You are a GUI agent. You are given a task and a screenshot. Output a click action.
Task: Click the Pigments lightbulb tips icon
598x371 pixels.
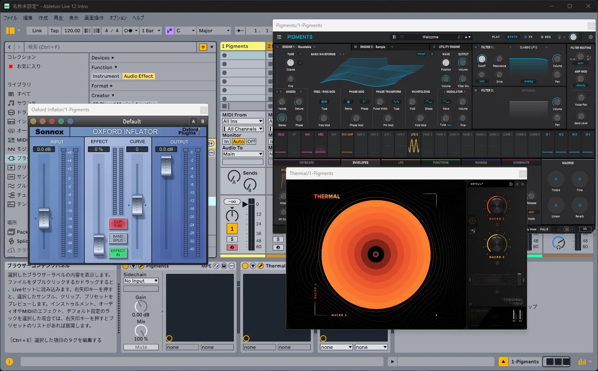(x=560, y=37)
